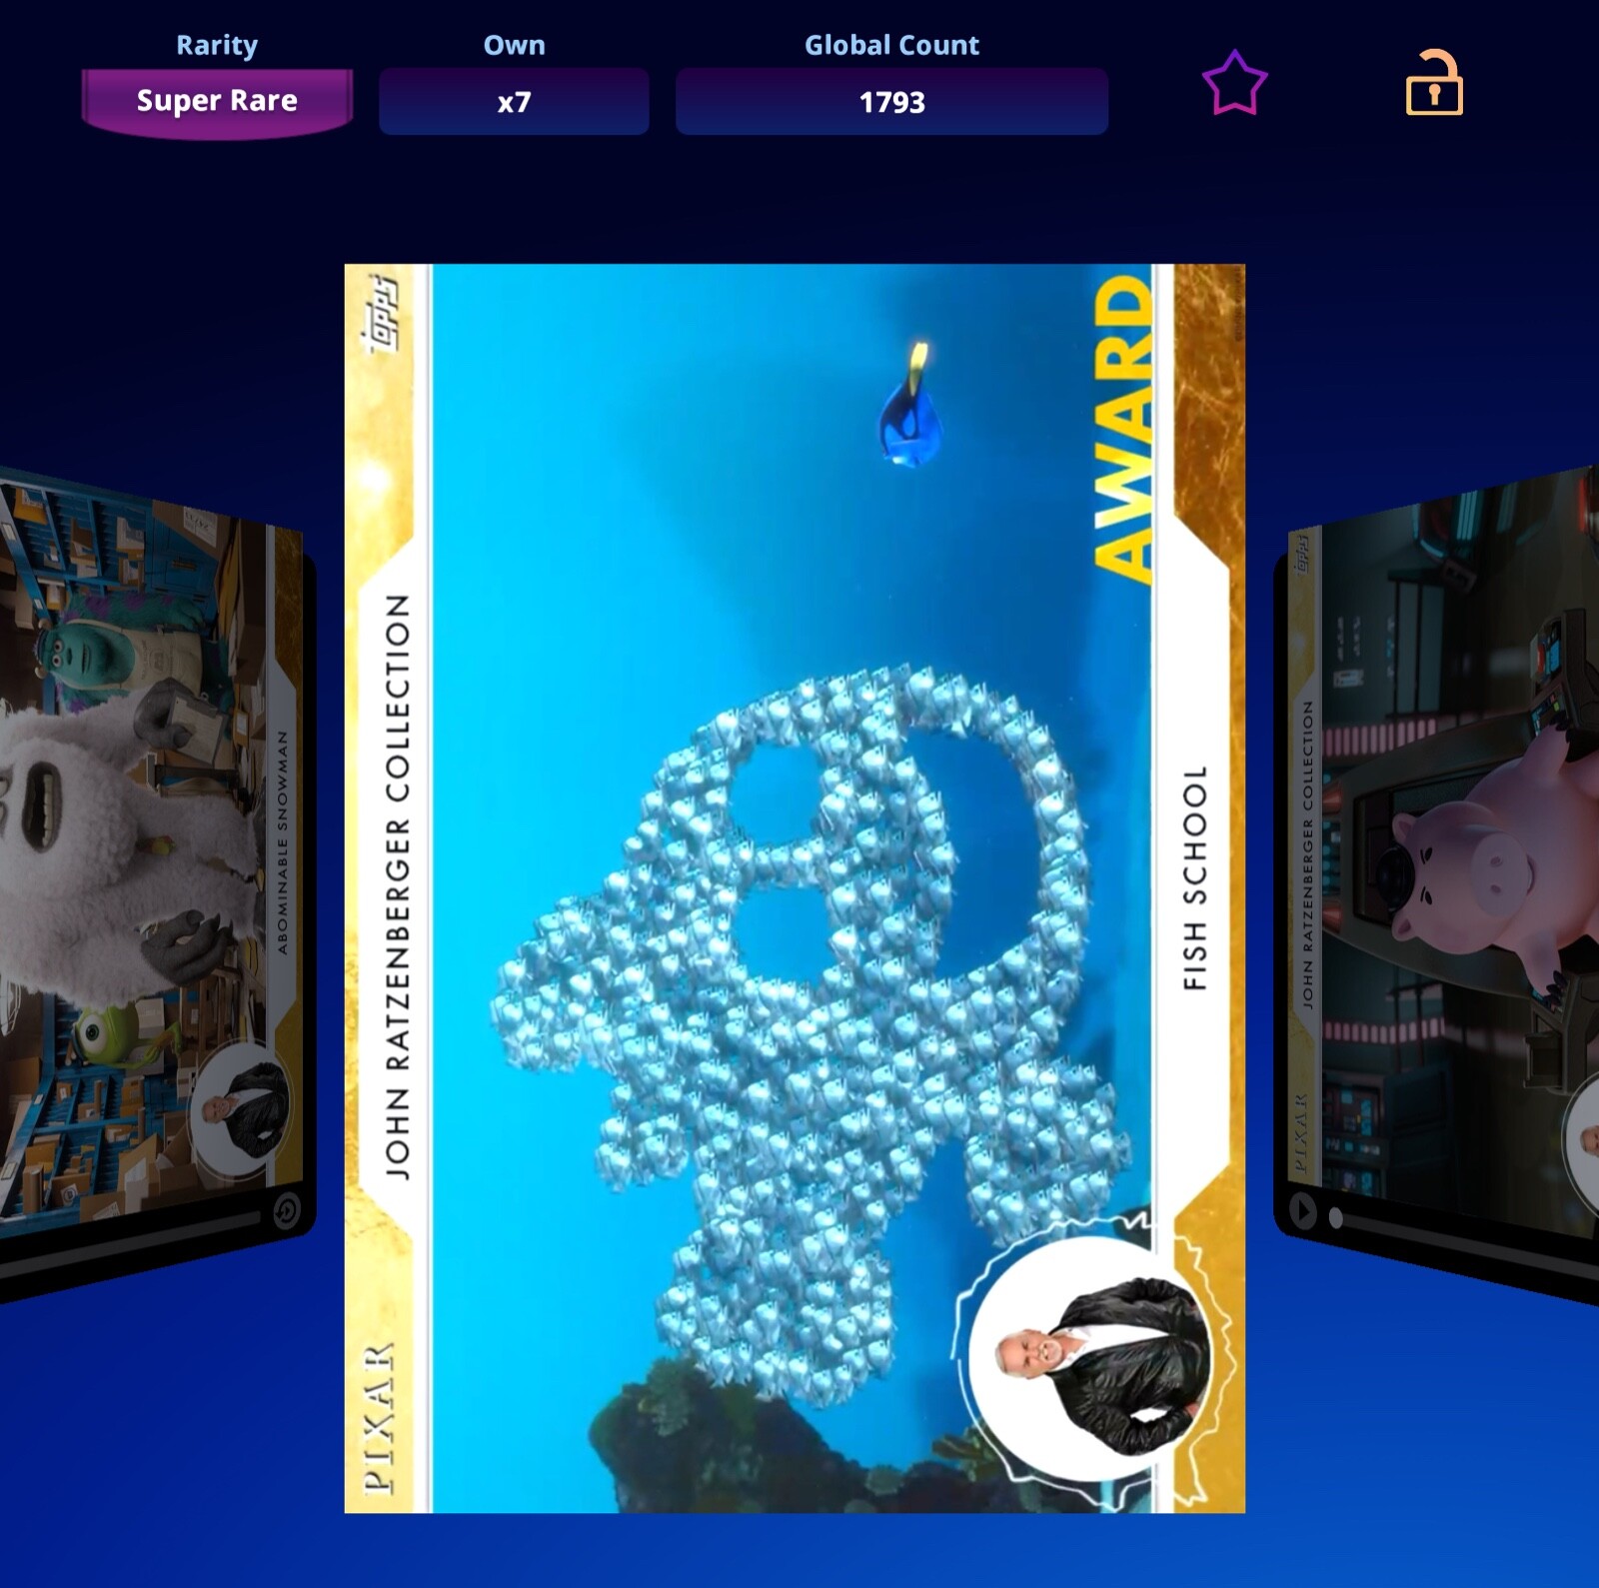
Task: Click the Own label text
Action: tap(514, 45)
